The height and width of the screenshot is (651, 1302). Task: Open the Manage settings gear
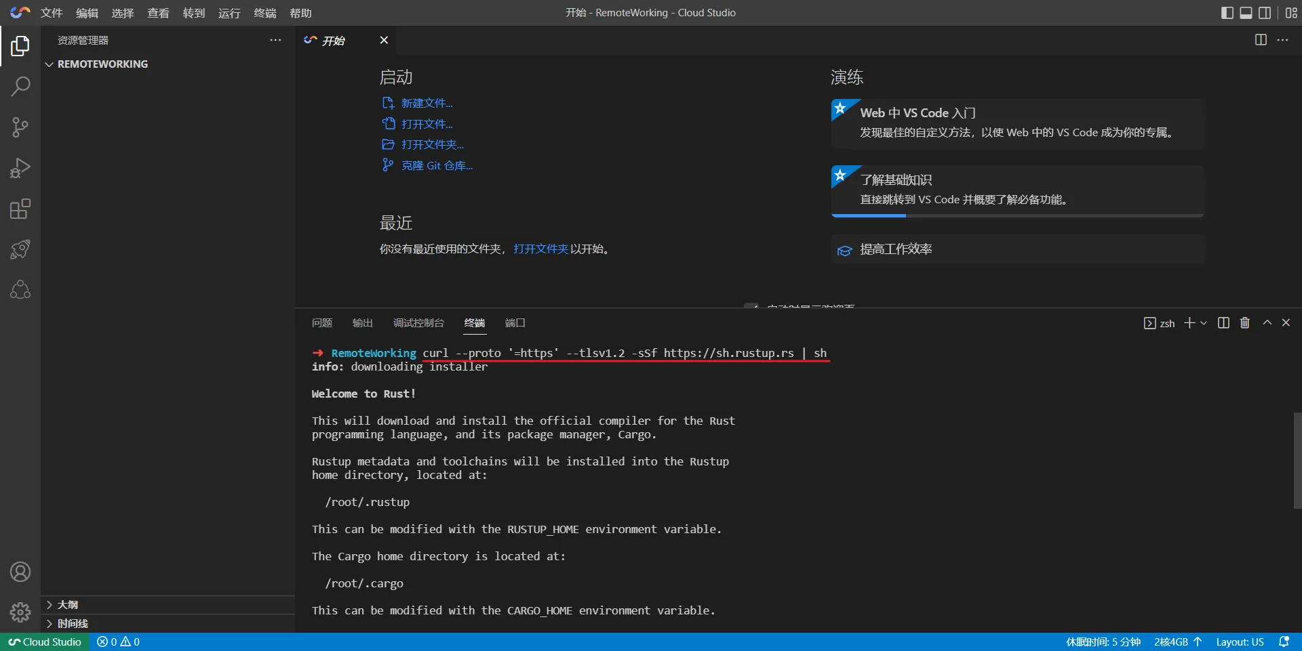pos(20,612)
